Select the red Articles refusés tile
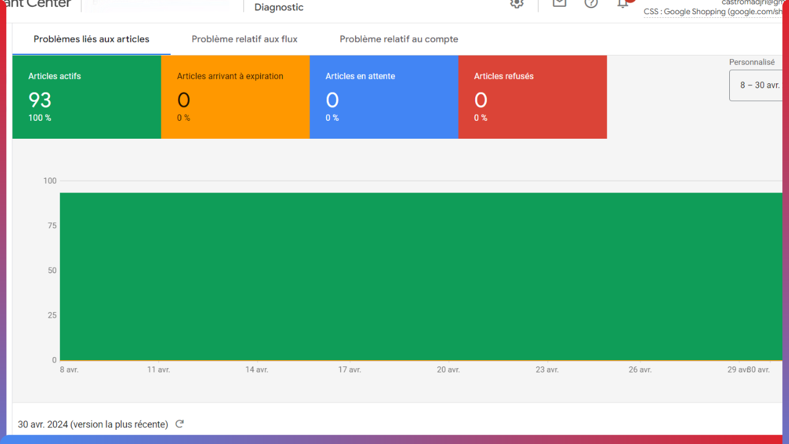The image size is (789, 444). (x=532, y=97)
